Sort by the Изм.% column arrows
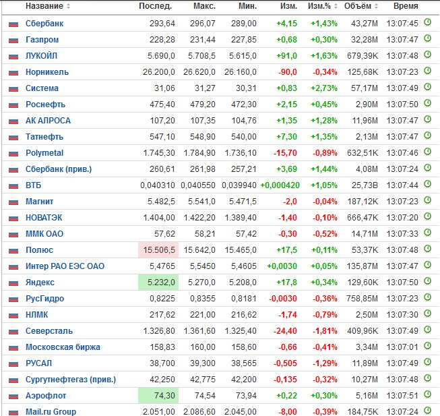 [336, 6]
